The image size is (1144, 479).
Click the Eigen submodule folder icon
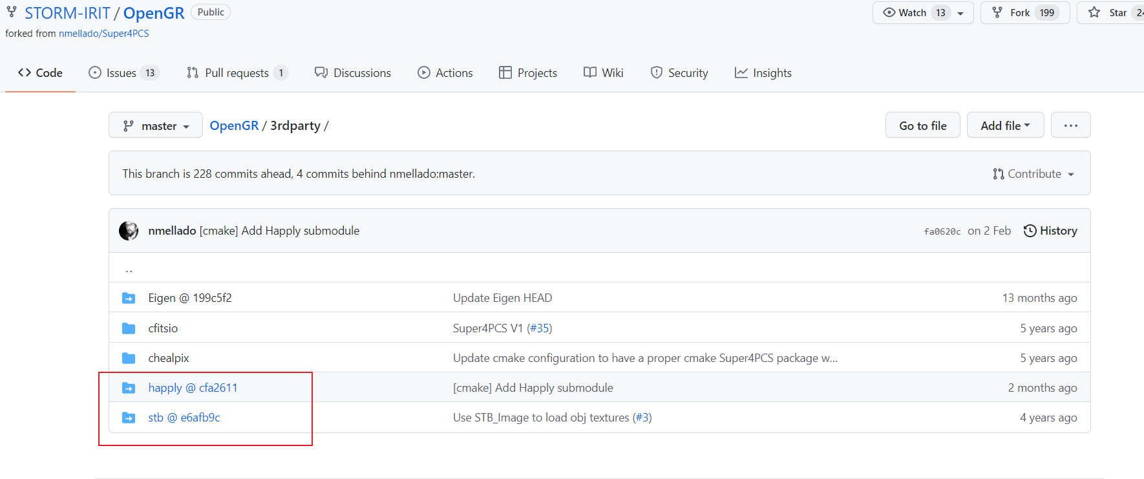pos(129,298)
